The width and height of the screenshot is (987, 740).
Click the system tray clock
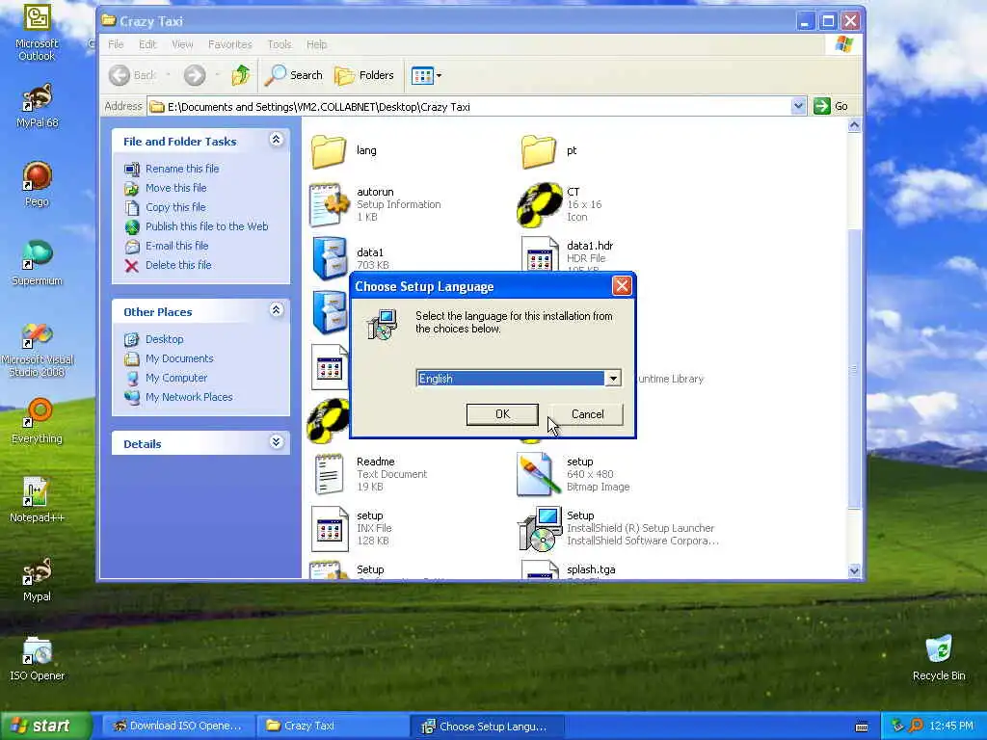951,726
